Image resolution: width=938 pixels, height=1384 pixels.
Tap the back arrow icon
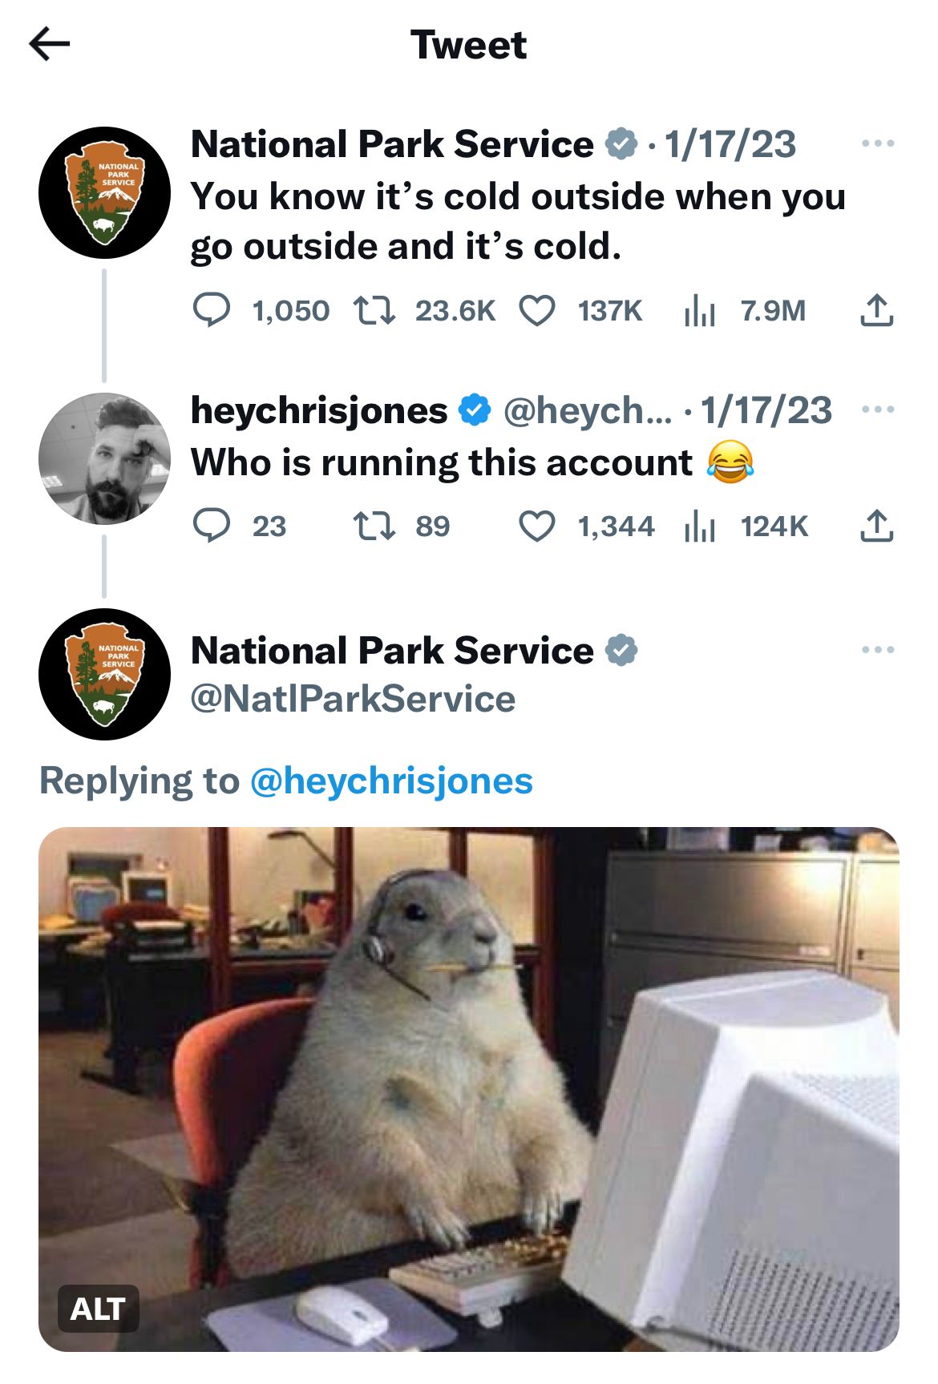pos(50,44)
